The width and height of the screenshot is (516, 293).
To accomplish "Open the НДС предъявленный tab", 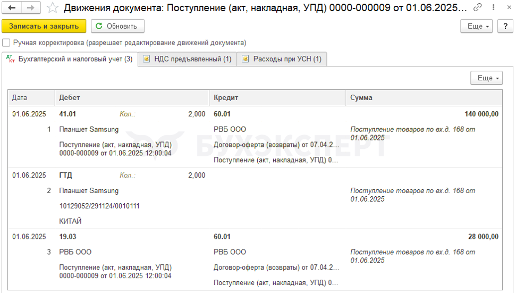I will tap(188, 59).
